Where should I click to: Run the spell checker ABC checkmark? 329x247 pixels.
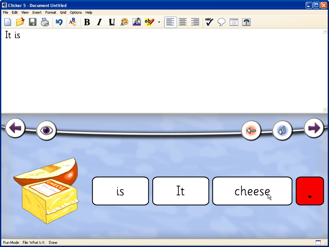209,22
